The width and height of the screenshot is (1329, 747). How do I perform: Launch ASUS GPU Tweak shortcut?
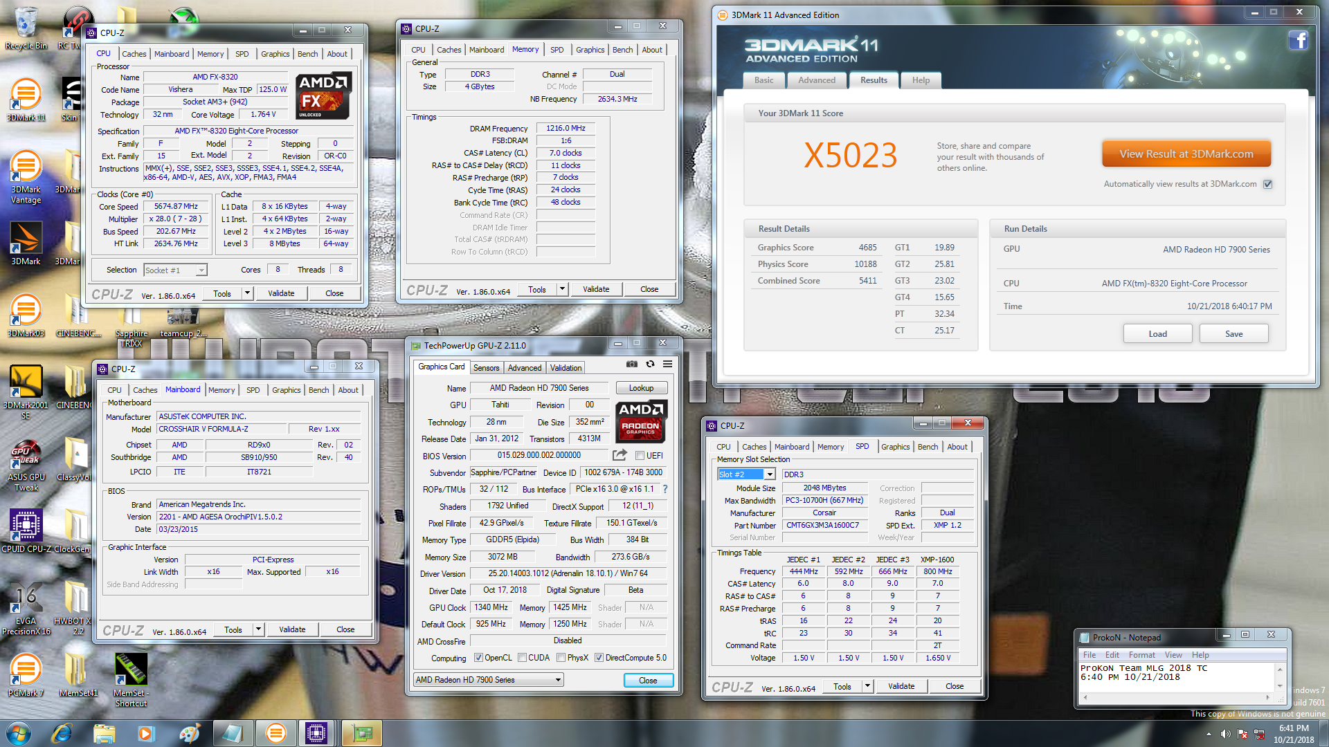26,465
